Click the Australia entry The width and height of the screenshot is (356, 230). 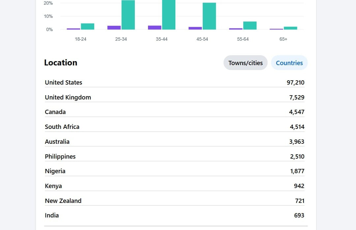pyautogui.click(x=175, y=142)
